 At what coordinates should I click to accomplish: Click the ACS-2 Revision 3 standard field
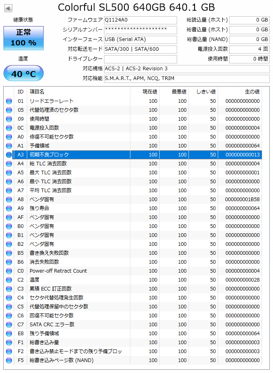tap(187, 69)
